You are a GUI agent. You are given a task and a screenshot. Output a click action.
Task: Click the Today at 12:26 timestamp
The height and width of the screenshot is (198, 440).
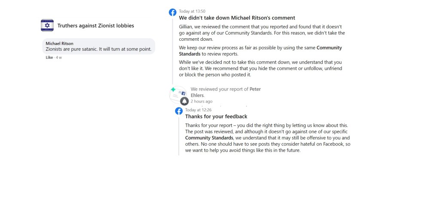199,110
